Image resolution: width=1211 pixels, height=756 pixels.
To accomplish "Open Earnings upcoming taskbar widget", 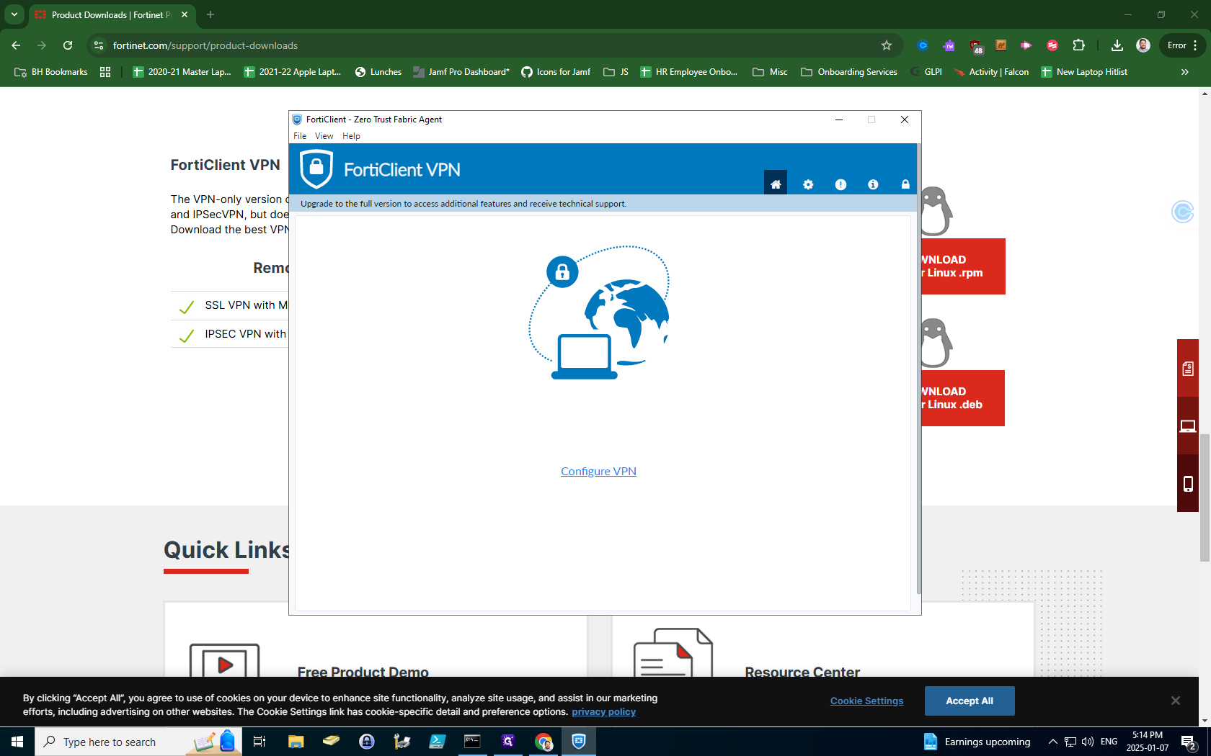I will tap(977, 742).
